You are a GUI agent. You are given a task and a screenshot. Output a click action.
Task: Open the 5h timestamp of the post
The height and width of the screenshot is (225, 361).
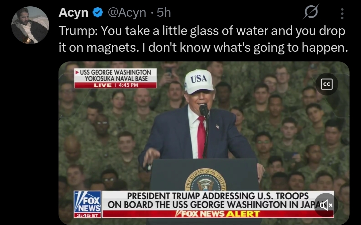(x=164, y=12)
